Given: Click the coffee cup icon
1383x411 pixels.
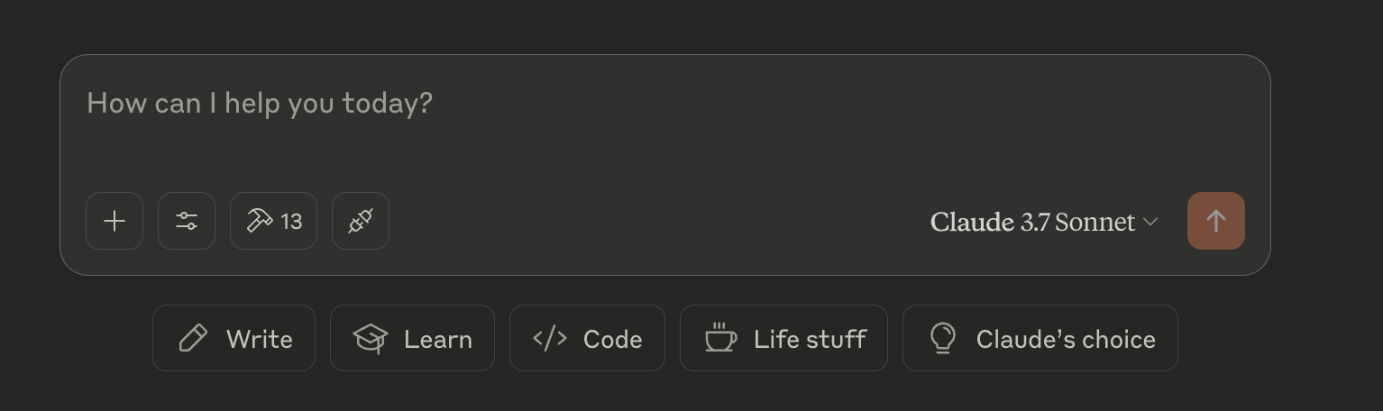Looking at the screenshot, I should pyautogui.click(x=720, y=338).
